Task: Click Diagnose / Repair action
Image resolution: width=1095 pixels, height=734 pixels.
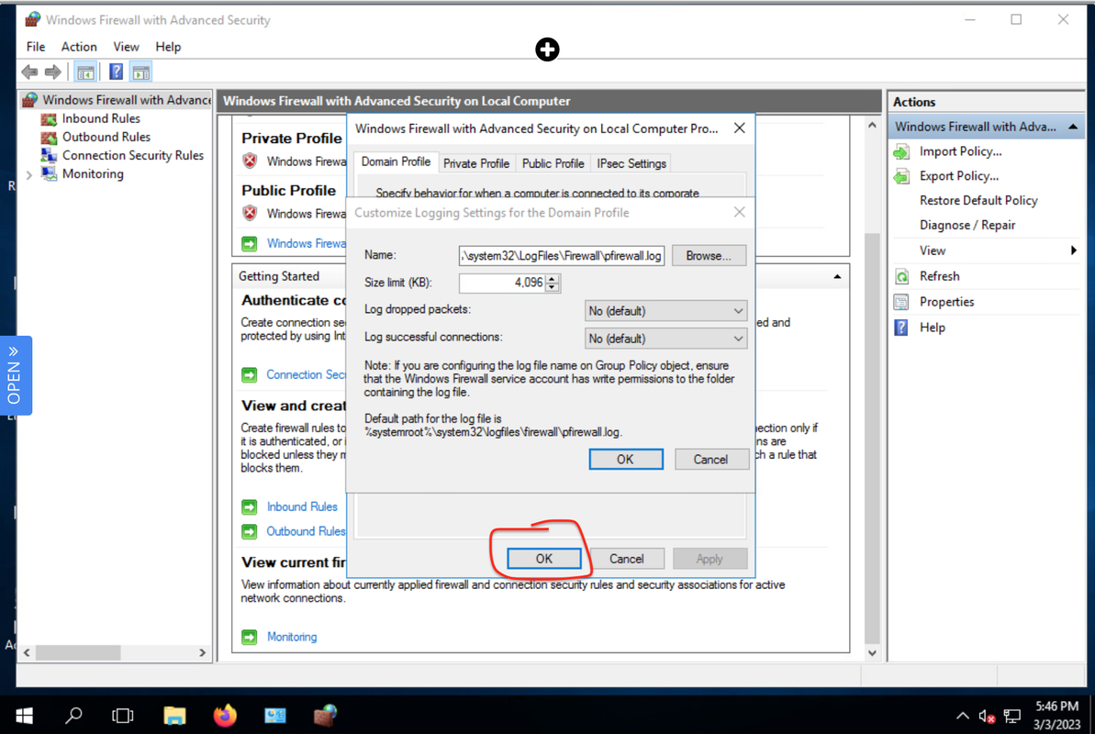Action: pos(967,225)
